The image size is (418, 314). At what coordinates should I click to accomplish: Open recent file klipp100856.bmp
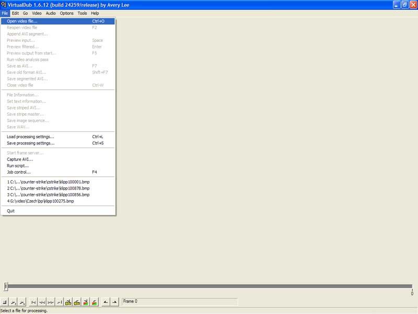[x=58, y=195]
